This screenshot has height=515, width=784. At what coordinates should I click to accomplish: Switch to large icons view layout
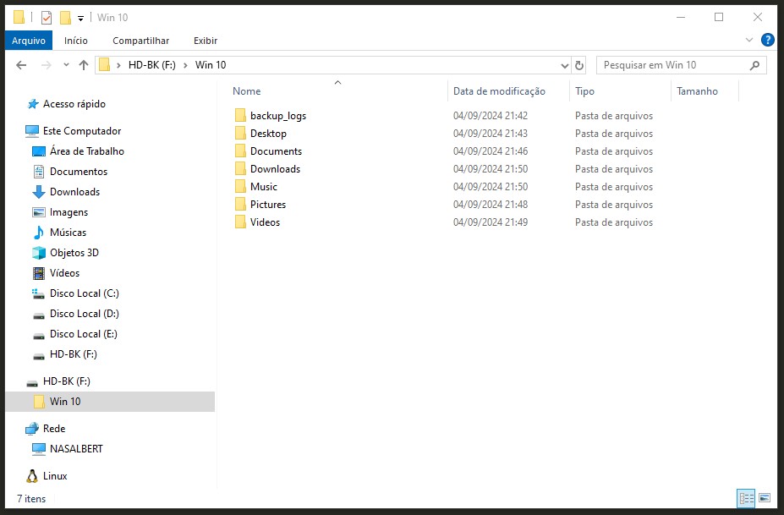click(x=765, y=498)
